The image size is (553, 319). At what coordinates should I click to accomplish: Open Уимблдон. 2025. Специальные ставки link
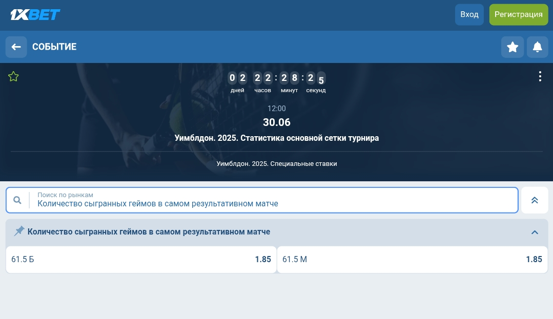coord(277,164)
